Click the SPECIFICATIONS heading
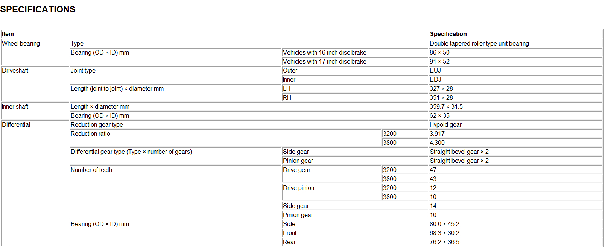Screen dimensions: 605x252 point(38,9)
